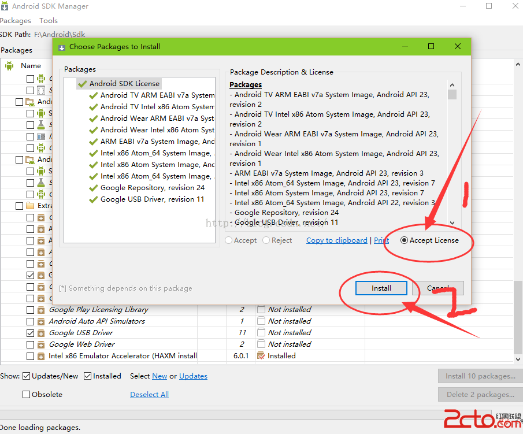The height and width of the screenshot is (434, 523).
Task: Click the Print link in the dialog
Action: [381, 240]
